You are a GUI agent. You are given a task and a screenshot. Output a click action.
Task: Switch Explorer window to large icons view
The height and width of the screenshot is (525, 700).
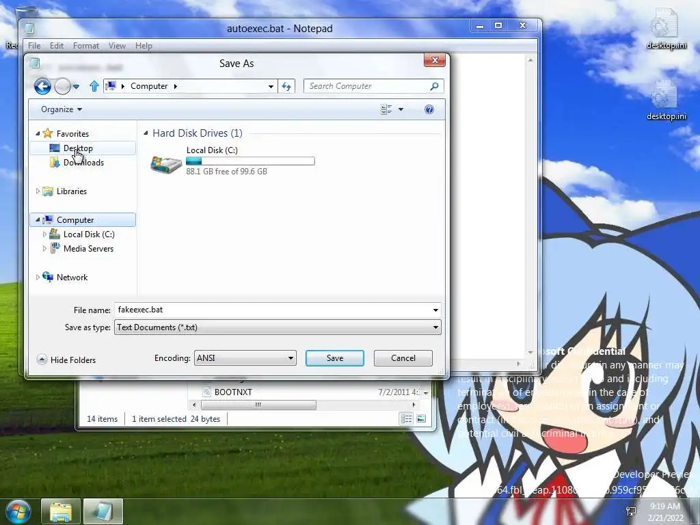420,419
